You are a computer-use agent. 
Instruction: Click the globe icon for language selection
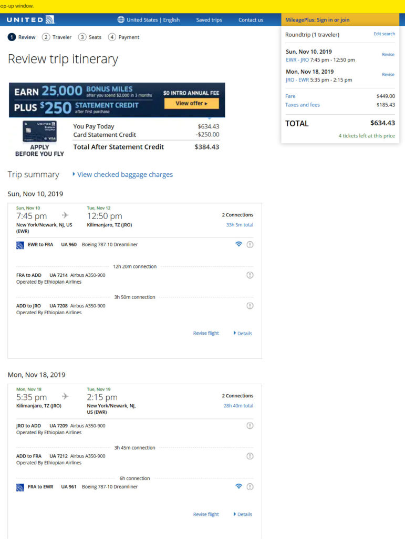121,20
